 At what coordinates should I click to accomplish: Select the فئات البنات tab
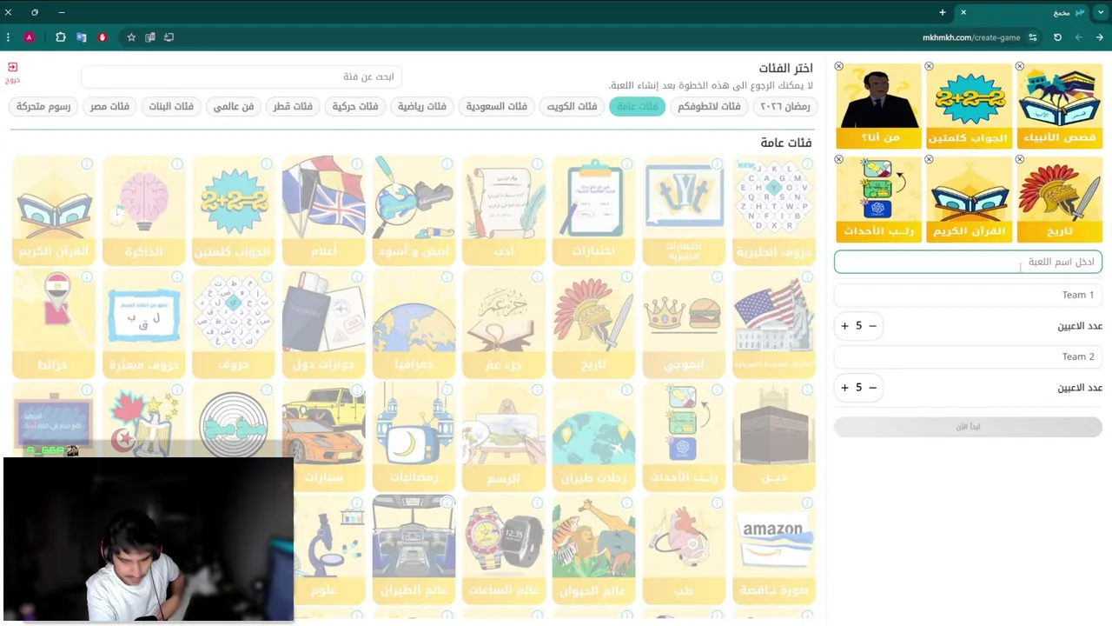(x=171, y=106)
